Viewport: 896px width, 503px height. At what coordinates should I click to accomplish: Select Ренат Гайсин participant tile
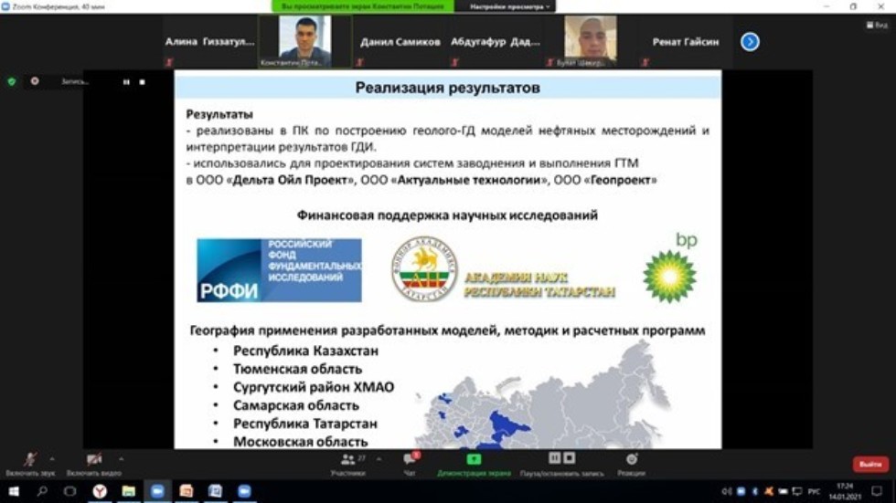(684, 42)
